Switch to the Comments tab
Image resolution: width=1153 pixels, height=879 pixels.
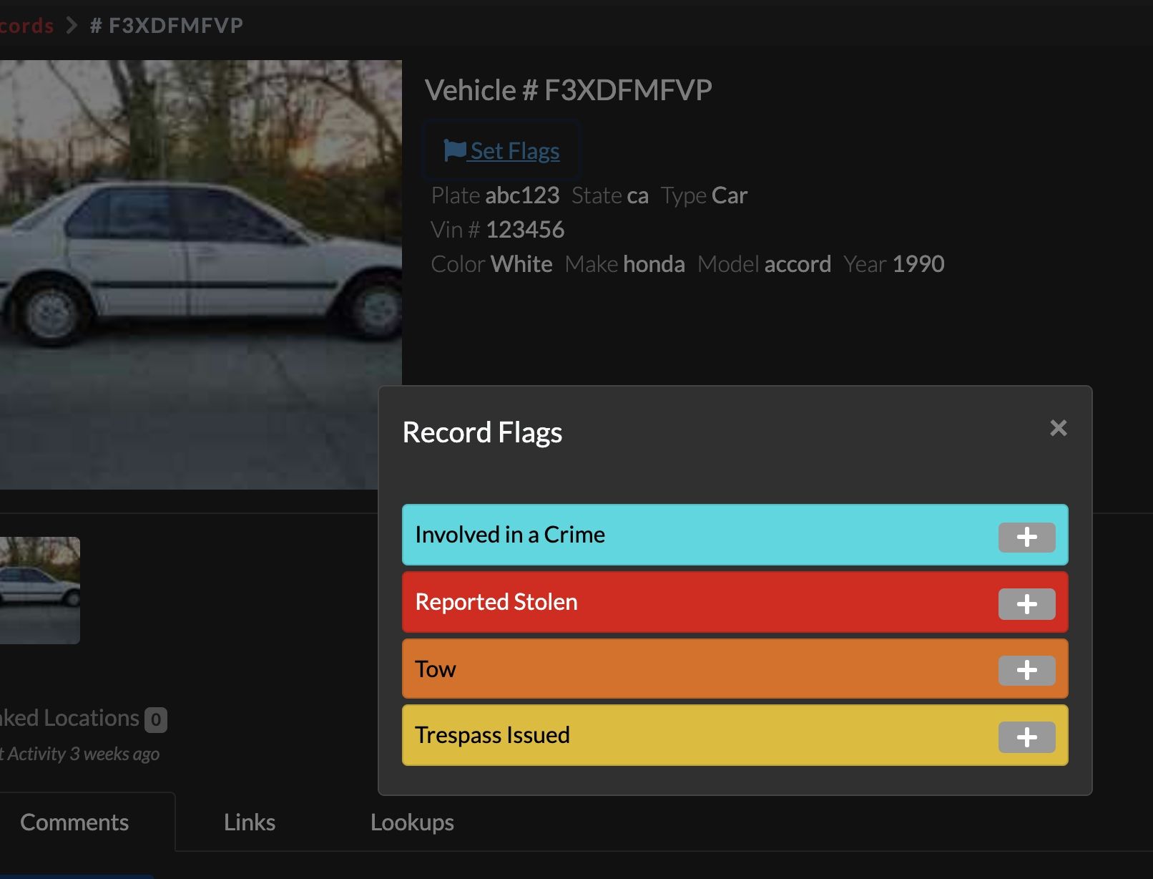click(74, 822)
